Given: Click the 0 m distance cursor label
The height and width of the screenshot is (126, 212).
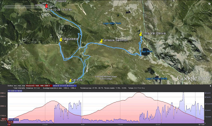Looking at the screenshot, I should point(9,125).
